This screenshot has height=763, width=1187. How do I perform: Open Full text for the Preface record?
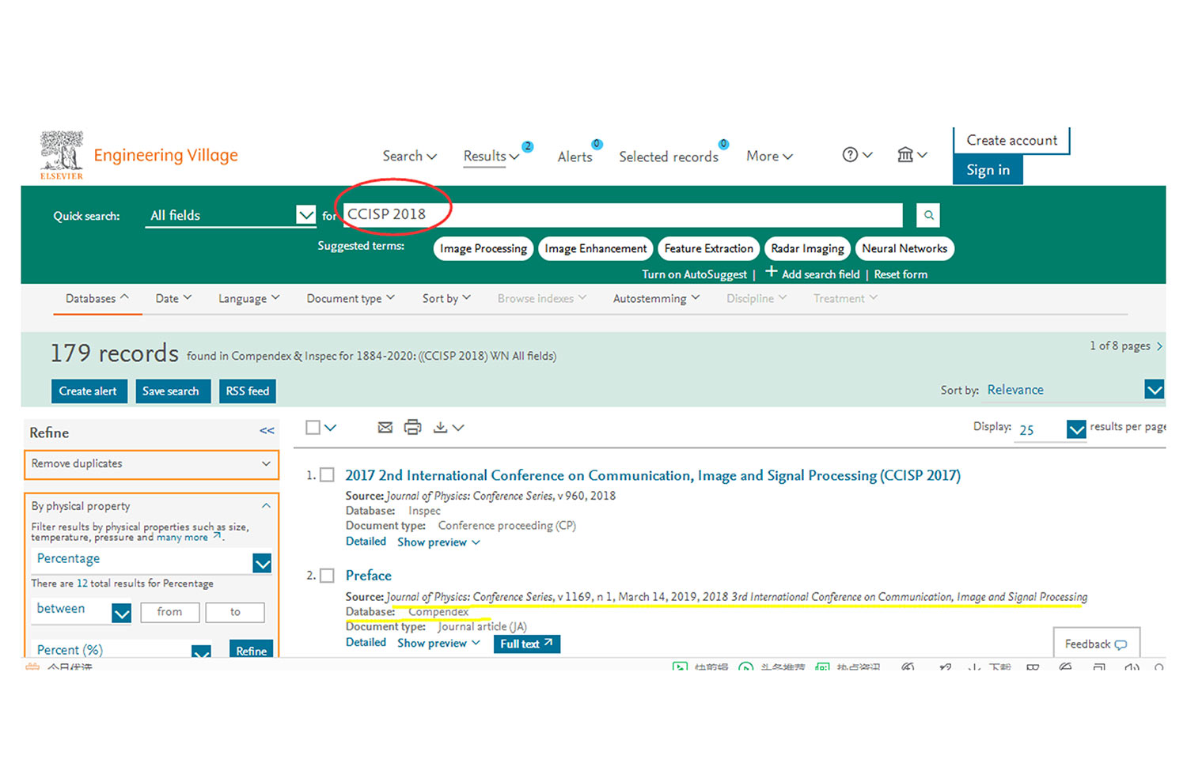tap(526, 644)
